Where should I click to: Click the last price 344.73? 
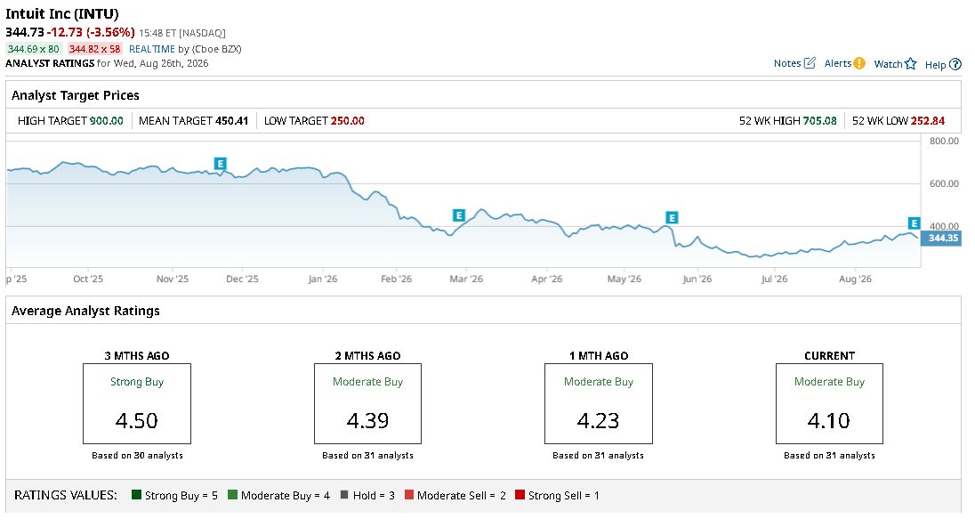tap(25, 32)
